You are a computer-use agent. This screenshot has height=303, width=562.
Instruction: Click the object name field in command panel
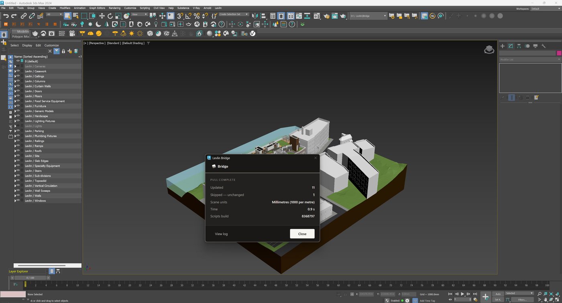point(527,53)
